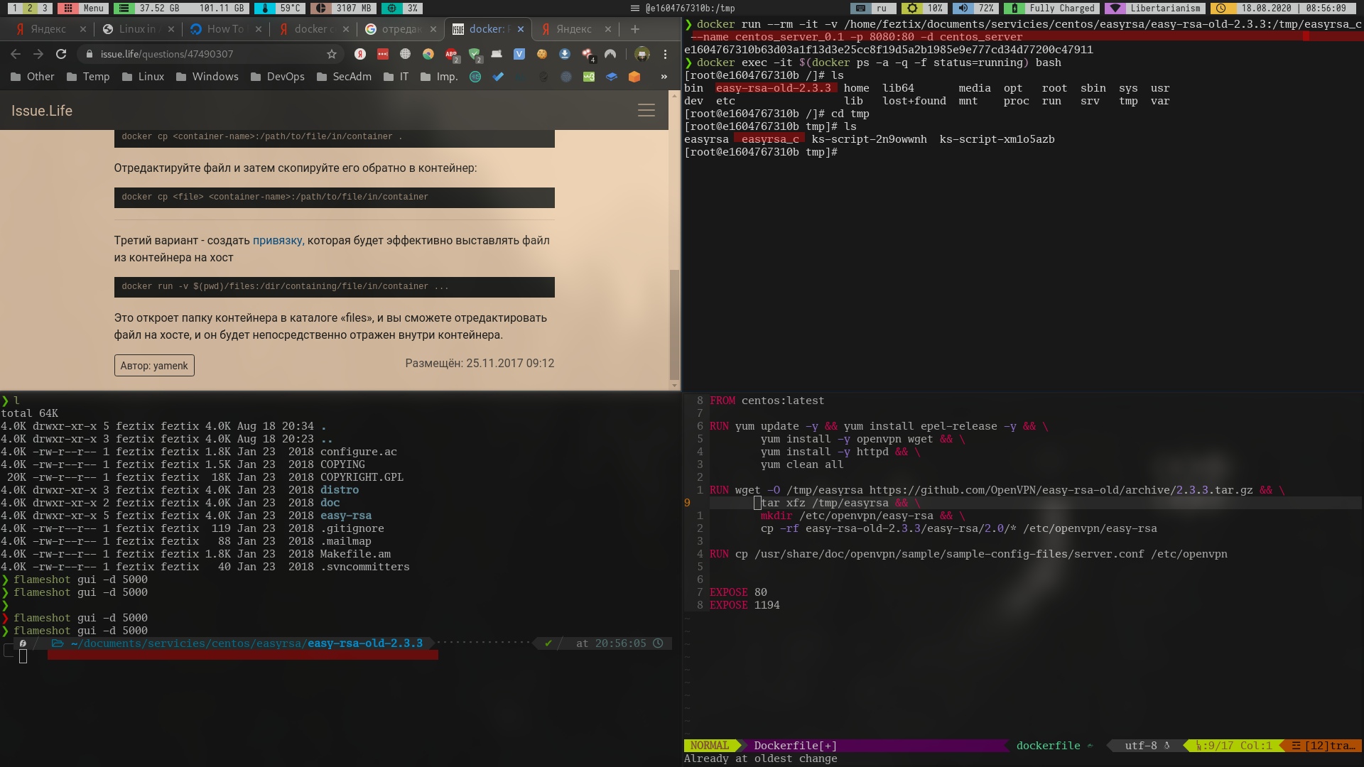Switch to the Google отредак tab
The width and height of the screenshot is (1364, 767).
pos(400,29)
